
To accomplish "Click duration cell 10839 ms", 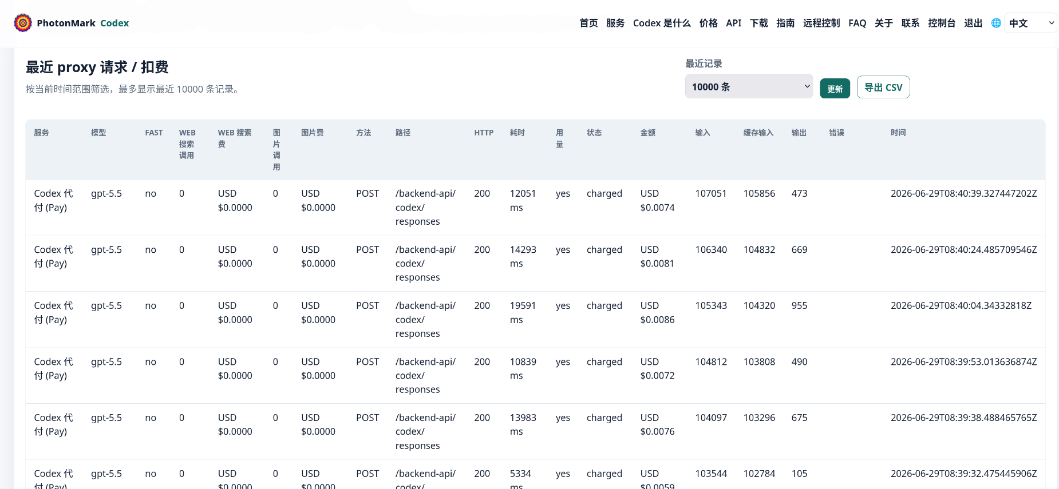I will (523, 369).
